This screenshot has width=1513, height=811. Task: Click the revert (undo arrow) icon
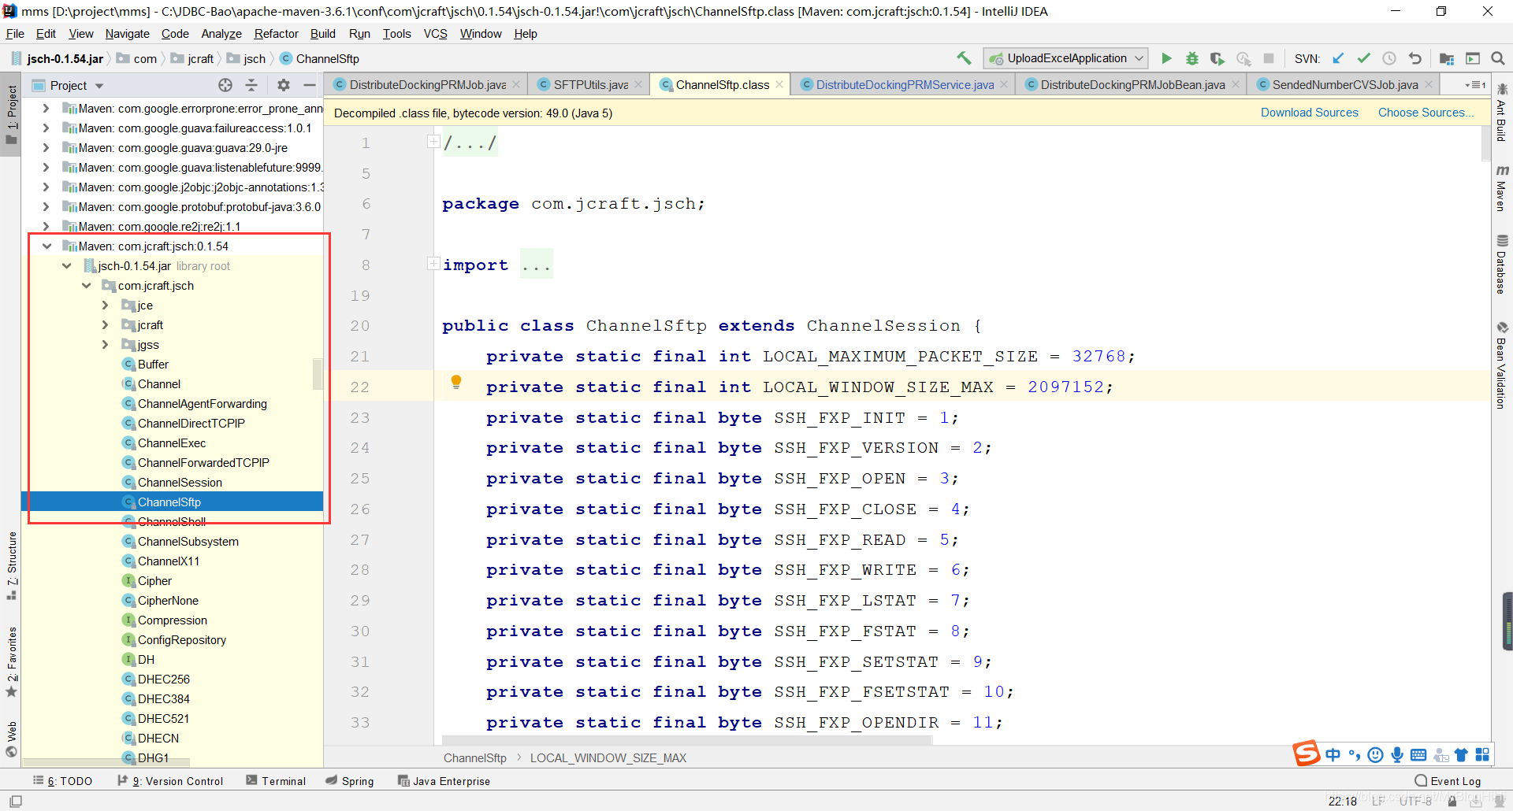(1415, 58)
